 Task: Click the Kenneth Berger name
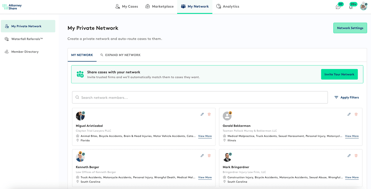(x=87, y=167)
